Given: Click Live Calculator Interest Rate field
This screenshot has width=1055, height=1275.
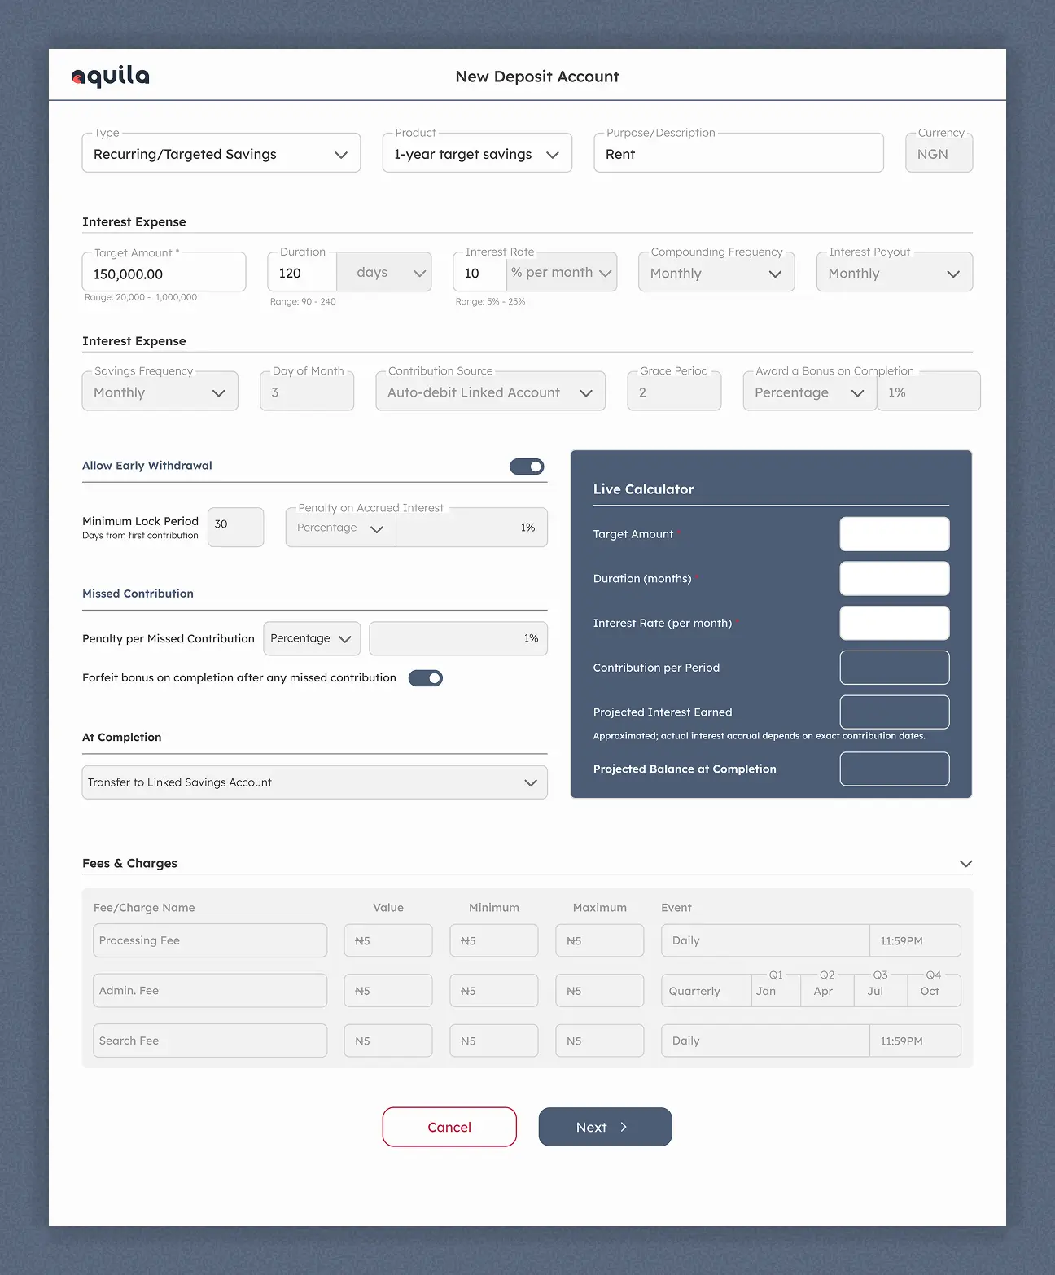Looking at the screenshot, I should click(895, 623).
